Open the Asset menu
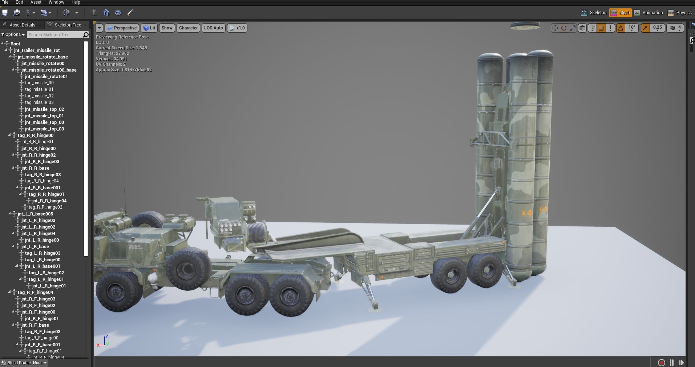Viewport: 695px width, 367px height. pos(36,2)
